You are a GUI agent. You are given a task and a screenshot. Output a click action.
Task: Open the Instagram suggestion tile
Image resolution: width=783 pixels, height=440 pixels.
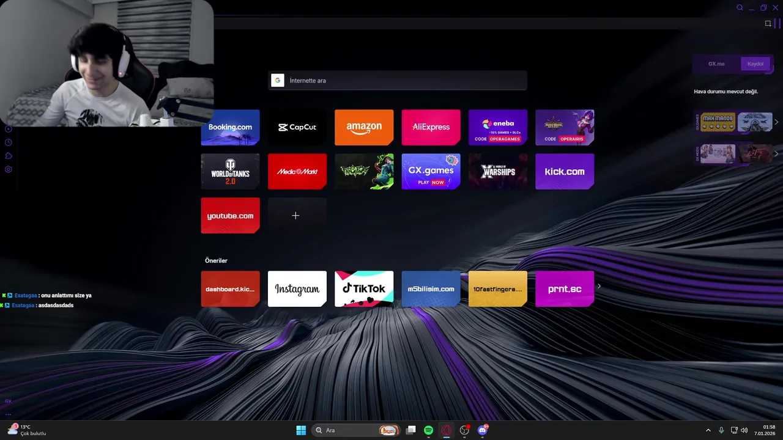tap(297, 288)
